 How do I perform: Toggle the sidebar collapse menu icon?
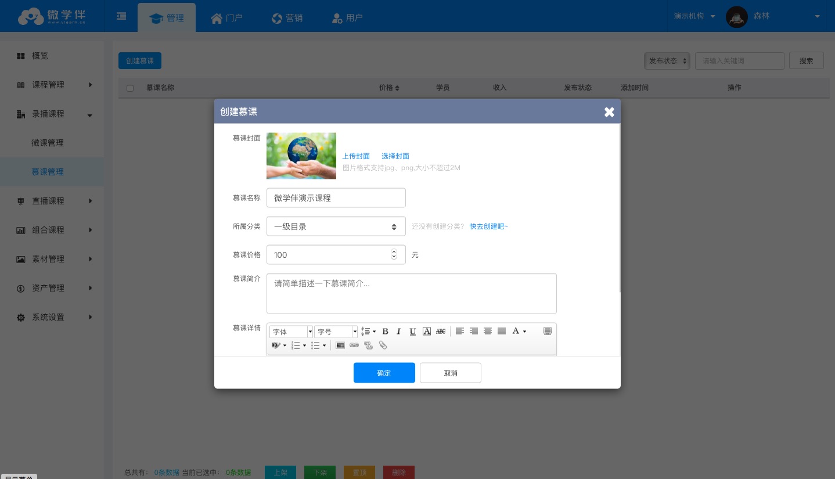coord(121,16)
